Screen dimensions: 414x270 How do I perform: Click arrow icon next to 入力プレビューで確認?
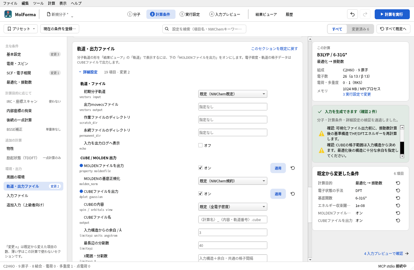click(407, 253)
